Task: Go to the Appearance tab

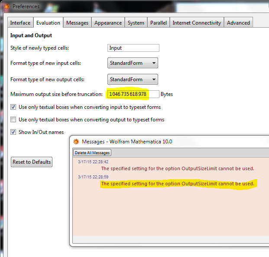Action: pos(108,23)
